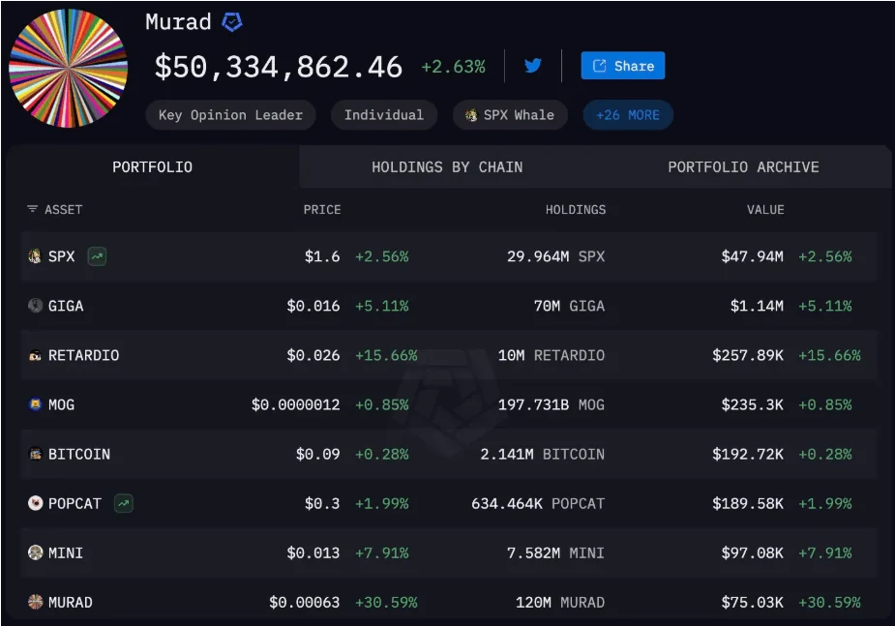Open the Portfolio Archive tab

point(743,166)
